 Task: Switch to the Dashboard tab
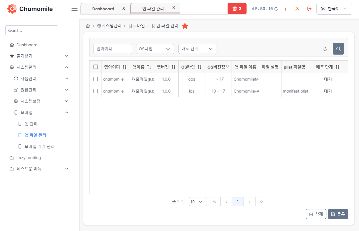coord(103,9)
